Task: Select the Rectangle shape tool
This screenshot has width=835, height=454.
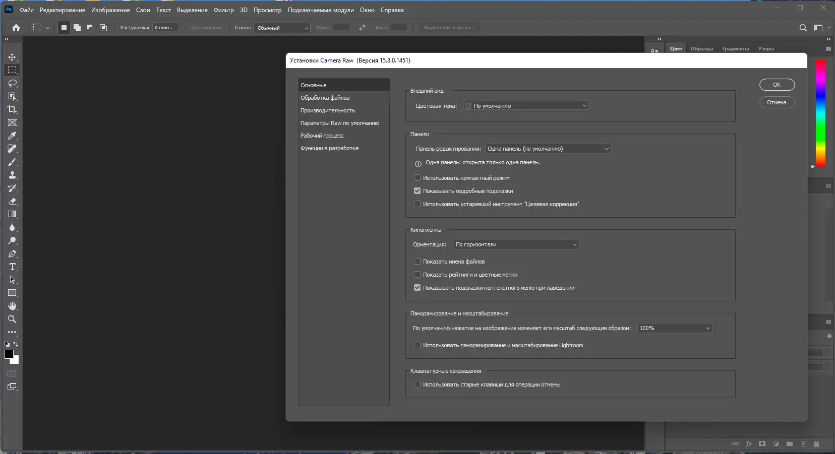Action: pos(12,293)
